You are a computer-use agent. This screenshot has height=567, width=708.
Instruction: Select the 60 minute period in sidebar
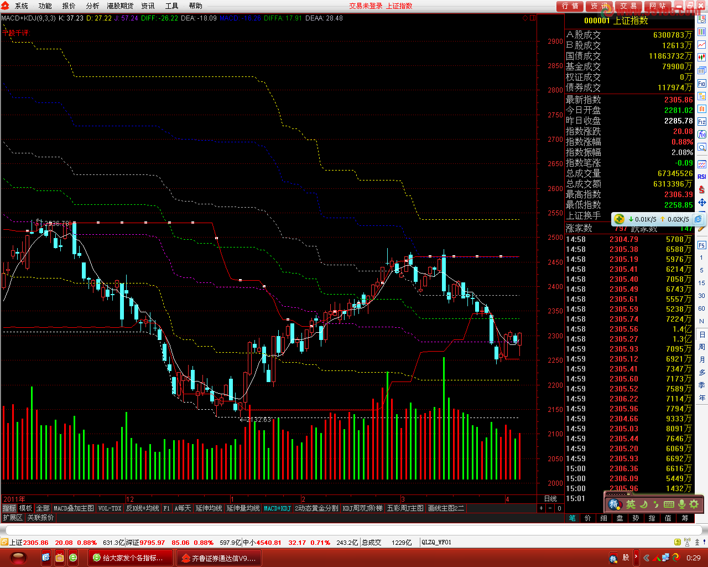[702, 308]
